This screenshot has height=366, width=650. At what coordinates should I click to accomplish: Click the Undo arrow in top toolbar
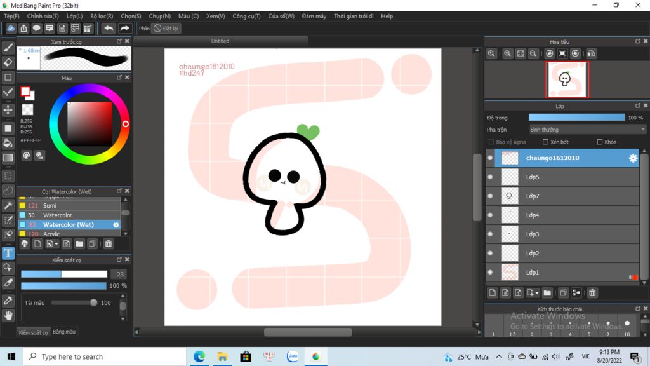(109, 28)
